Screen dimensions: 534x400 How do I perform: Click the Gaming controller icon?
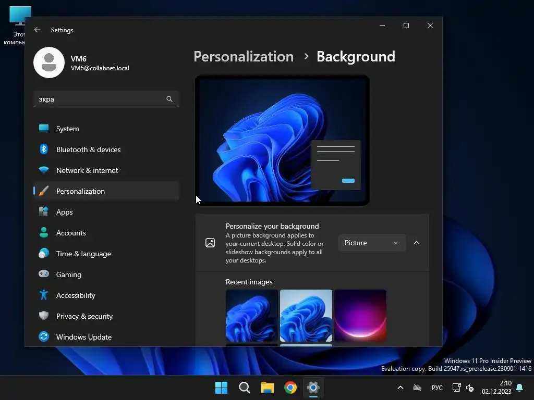pos(44,274)
